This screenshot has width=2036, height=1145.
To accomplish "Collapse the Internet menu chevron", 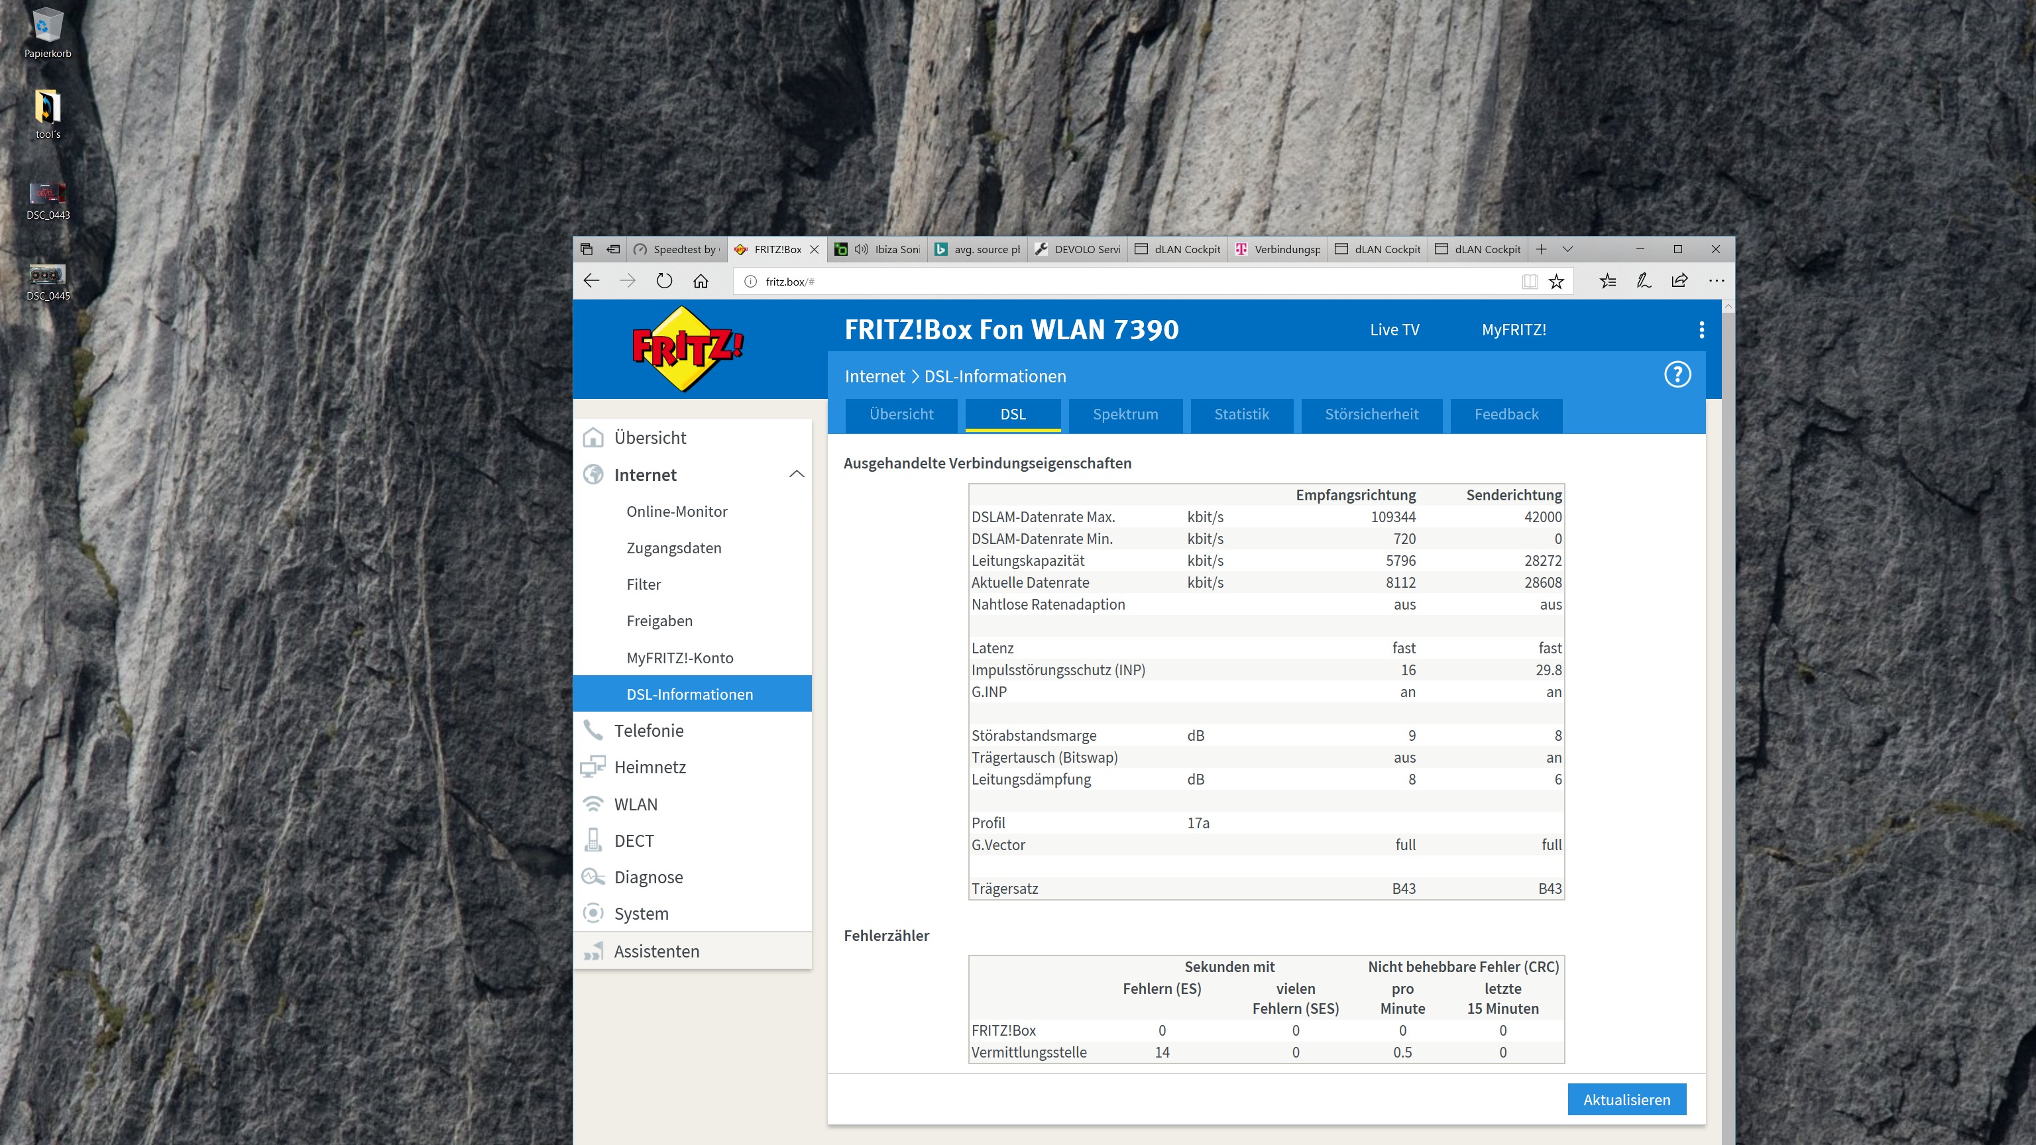I will pyautogui.click(x=796, y=474).
